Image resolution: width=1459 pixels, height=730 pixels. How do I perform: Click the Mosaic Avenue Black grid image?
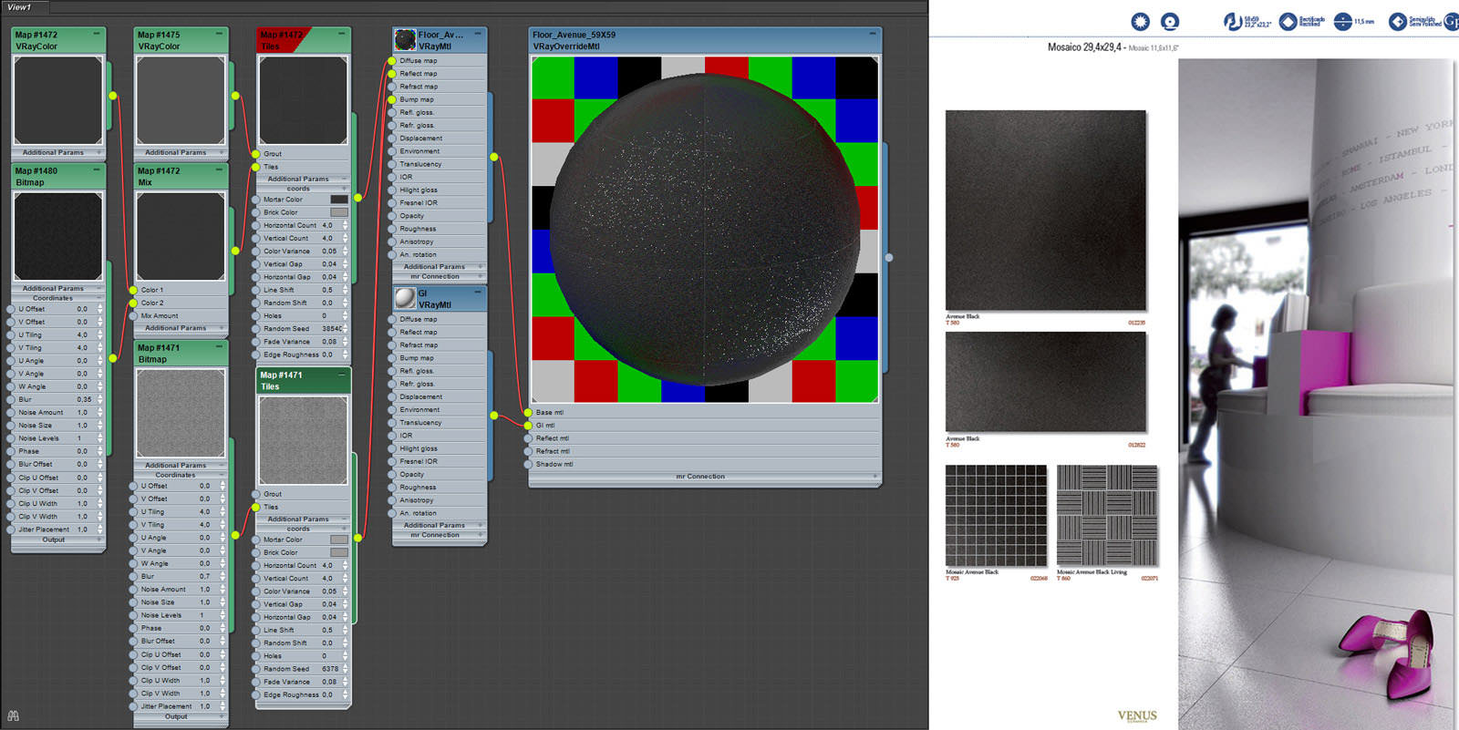tap(996, 515)
